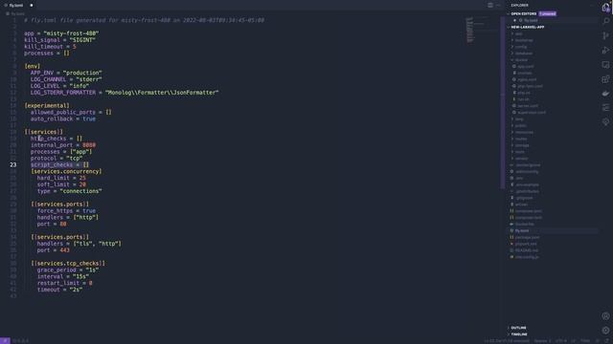Open vite.config.js in the explorer

(527, 257)
